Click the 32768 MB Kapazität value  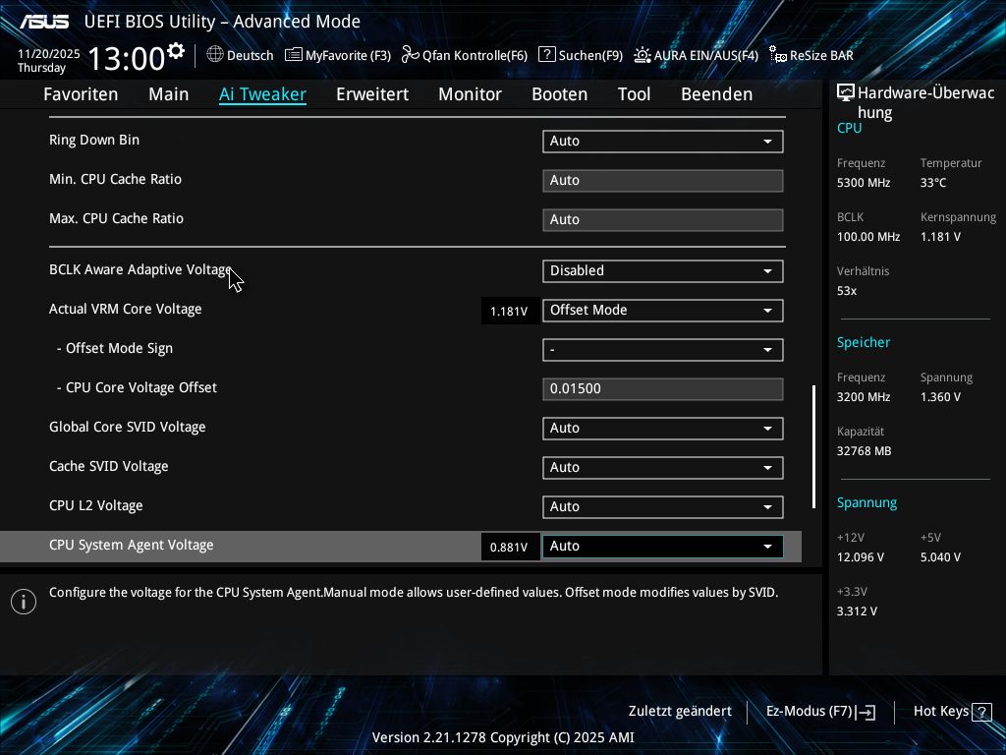click(x=865, y=451)
